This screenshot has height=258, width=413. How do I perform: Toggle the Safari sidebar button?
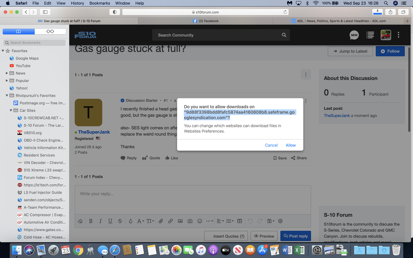click(45, 12)
